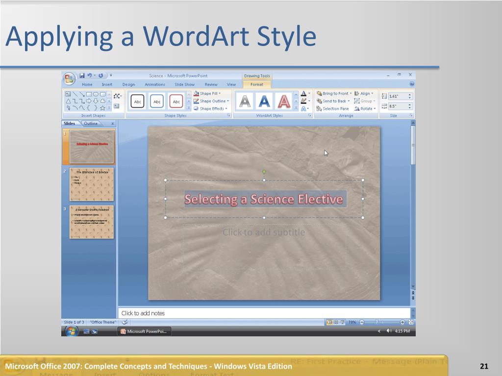Open the Slide Show ribbon tab
The image size is (502, 376).
coord(185,84)
